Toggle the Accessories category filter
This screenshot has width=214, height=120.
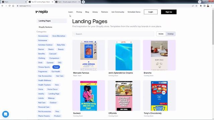(43, 36)
